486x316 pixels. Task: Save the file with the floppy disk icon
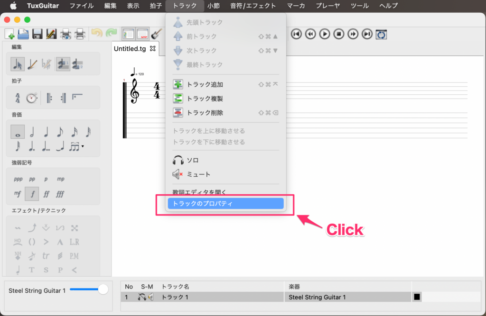click(37, 34)
